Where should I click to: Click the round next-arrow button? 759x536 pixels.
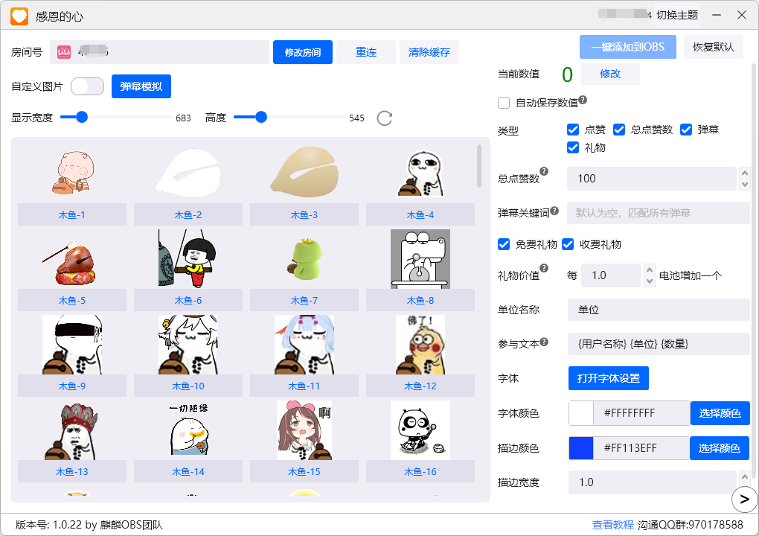click(x=744, y=500)
